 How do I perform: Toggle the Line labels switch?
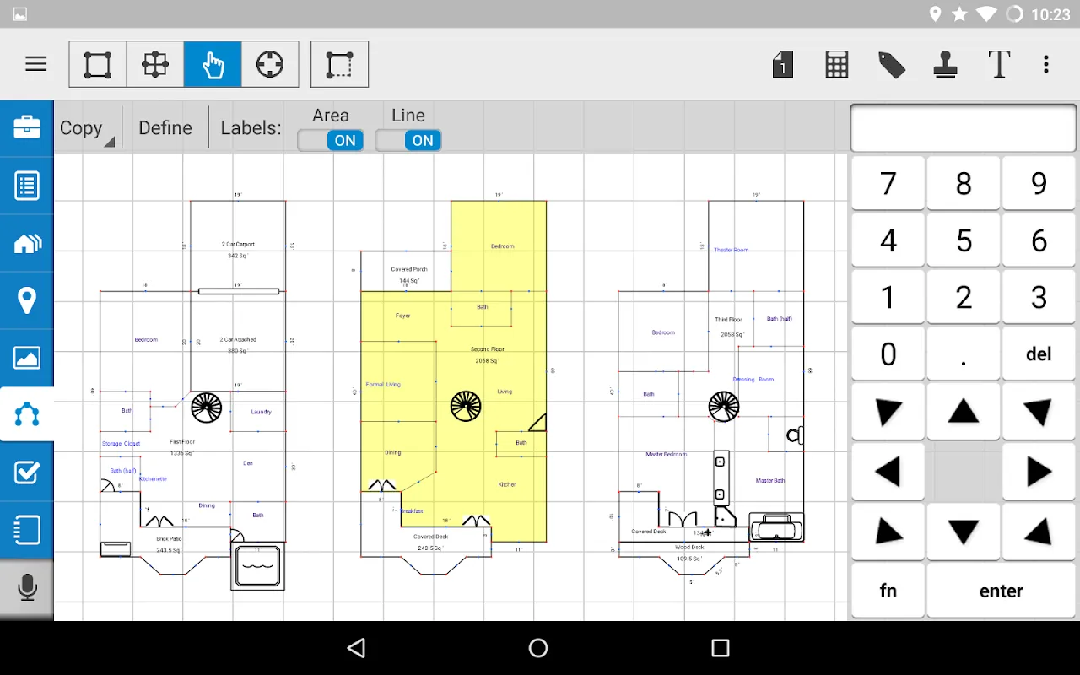[408, 140]
